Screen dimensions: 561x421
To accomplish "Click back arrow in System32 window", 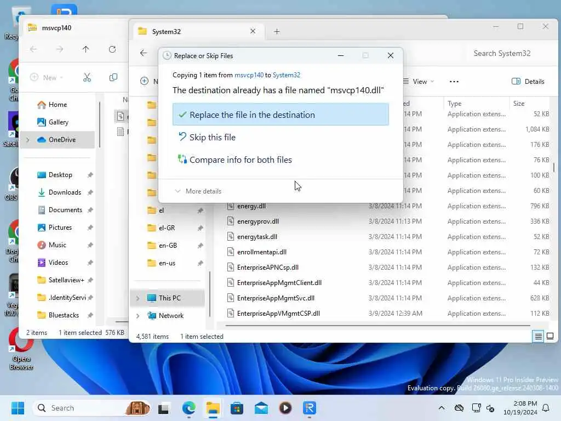I will (144, 53).
